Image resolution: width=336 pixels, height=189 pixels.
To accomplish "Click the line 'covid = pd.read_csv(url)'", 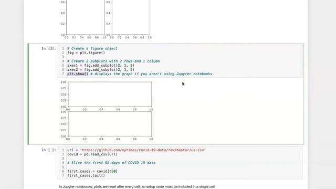I will [92, 154].
